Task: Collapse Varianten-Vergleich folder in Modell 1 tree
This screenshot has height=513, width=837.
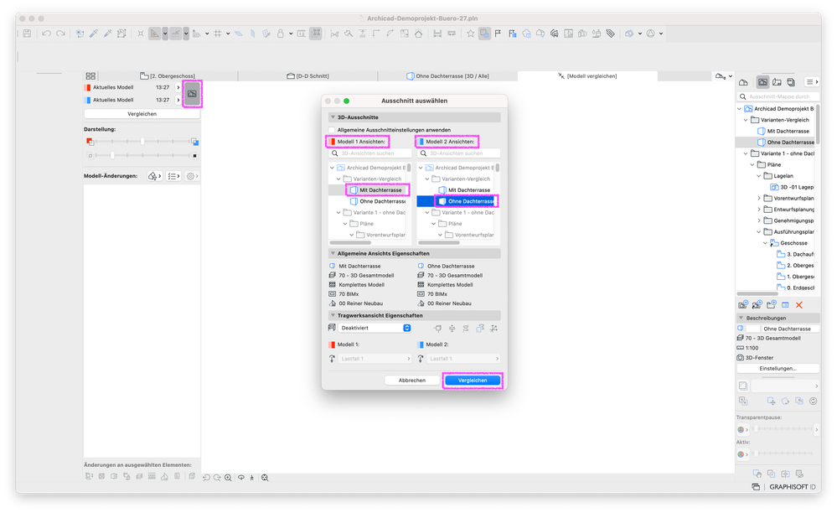Action: pyautogui.click(x=338, y=179)
